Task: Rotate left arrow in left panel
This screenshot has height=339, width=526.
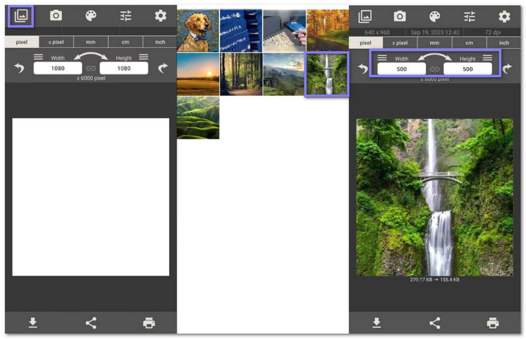Action: click(x=20, y=68)
